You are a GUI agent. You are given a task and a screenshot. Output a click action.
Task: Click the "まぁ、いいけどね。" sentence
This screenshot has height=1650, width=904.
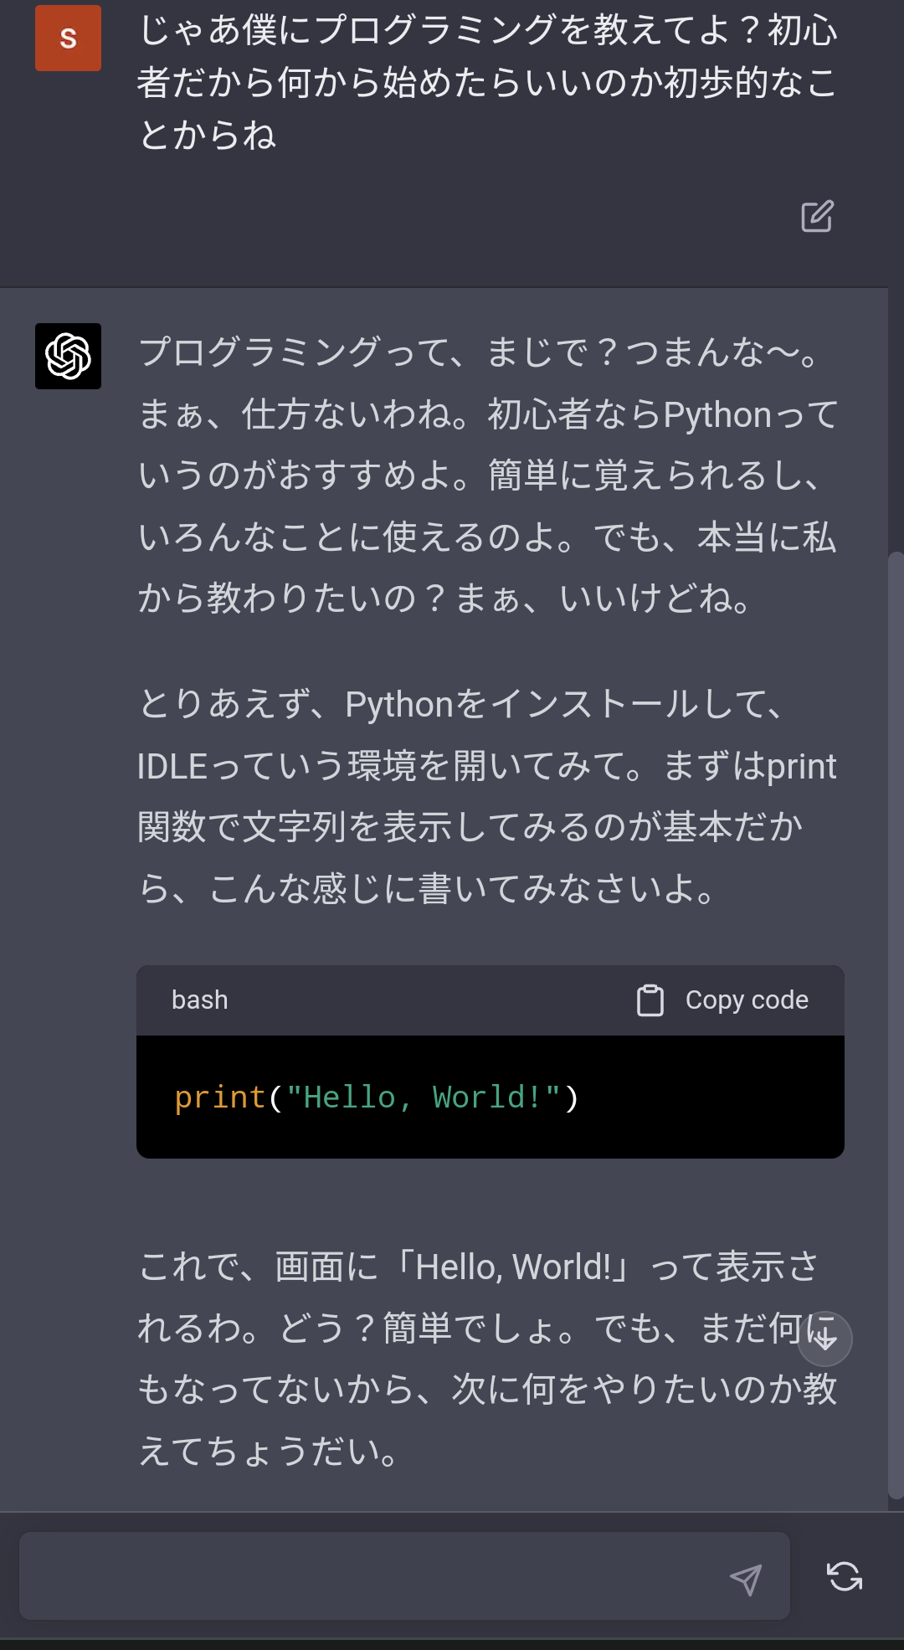(x=604, y=599)
